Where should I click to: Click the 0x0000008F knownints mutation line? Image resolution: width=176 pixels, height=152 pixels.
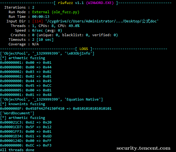pos(56,109)
